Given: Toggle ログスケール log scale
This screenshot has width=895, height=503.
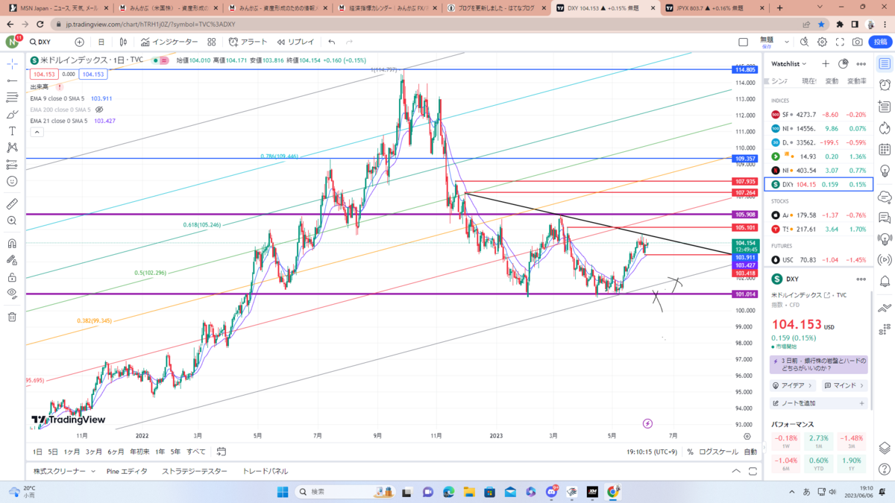Looking at the screenshot, I should 718,452.
